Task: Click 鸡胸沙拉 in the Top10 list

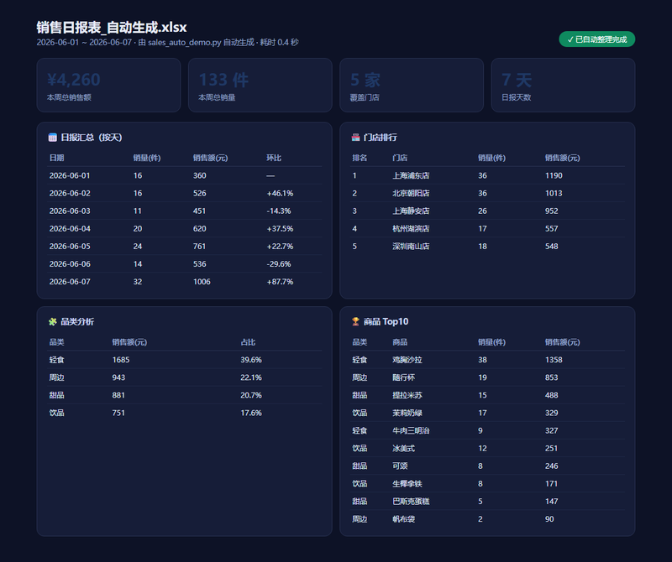Action: (407, 360)
